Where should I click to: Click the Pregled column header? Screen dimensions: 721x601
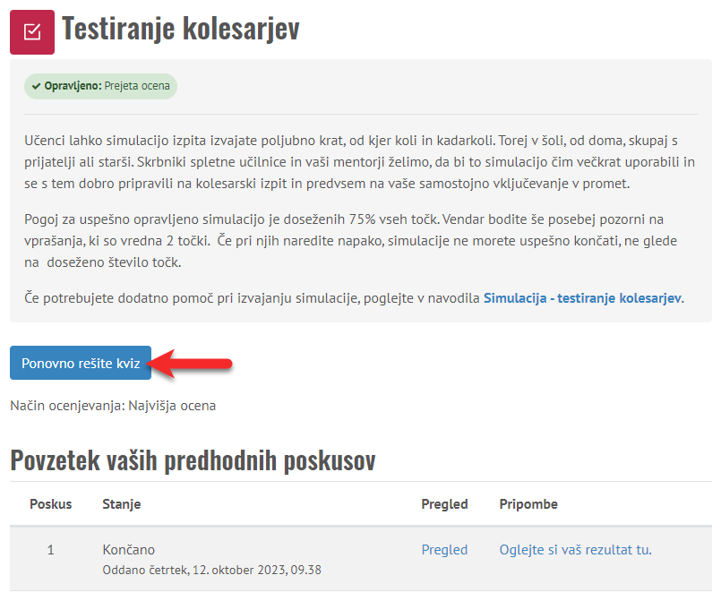tap(444, 504)
